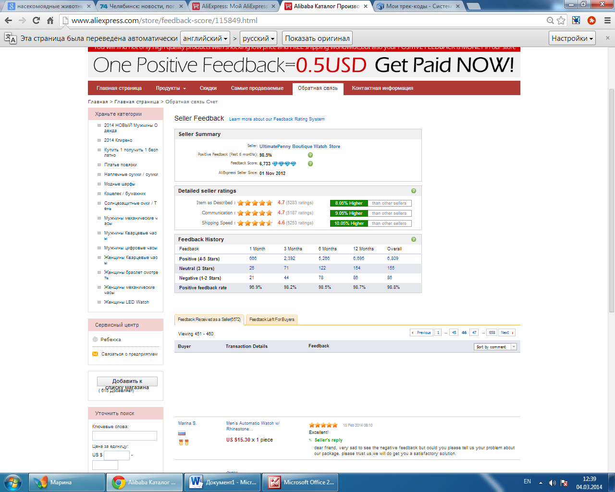615x492 pixels.
Task: Click the help icon next to Positive Feedback
Action: coord(310,155)
